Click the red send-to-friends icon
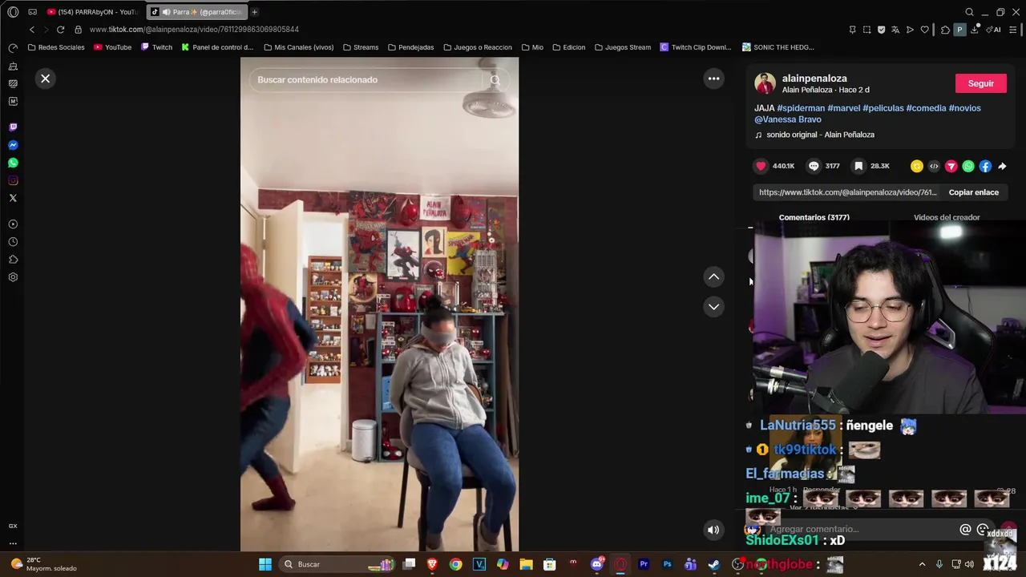 (951, 167)
